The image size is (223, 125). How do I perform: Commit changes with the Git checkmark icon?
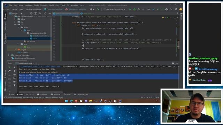pyautogui.click(x=158, y=9)
